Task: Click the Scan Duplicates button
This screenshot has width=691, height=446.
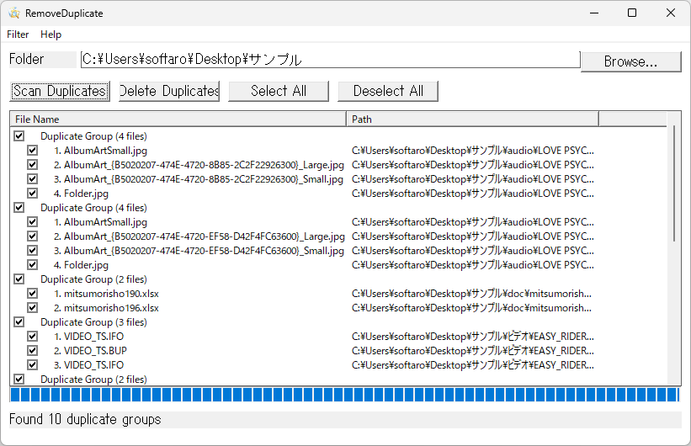Action: point(60,91)
